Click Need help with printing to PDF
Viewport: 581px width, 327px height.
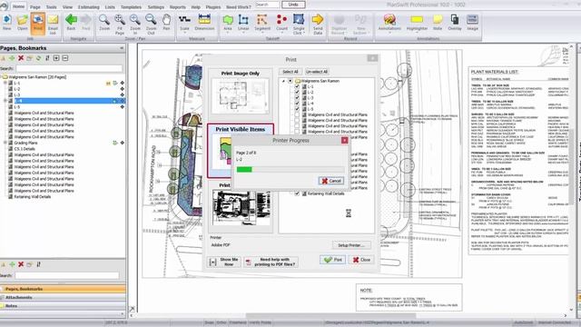click(x=271, y=262)
